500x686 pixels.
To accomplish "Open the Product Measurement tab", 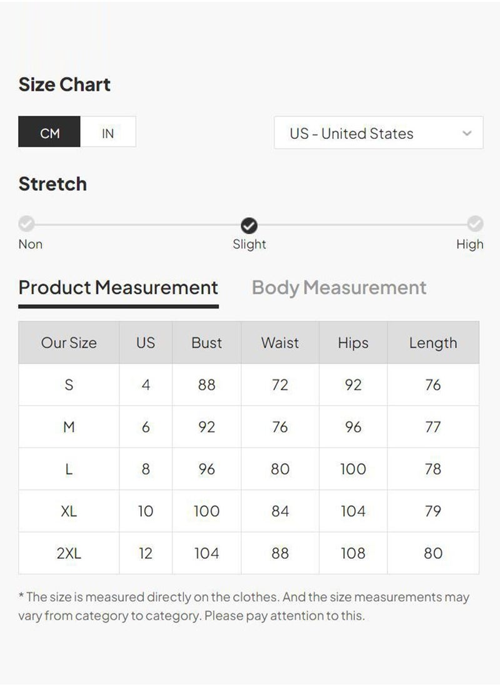I will (x=118, y=289).
